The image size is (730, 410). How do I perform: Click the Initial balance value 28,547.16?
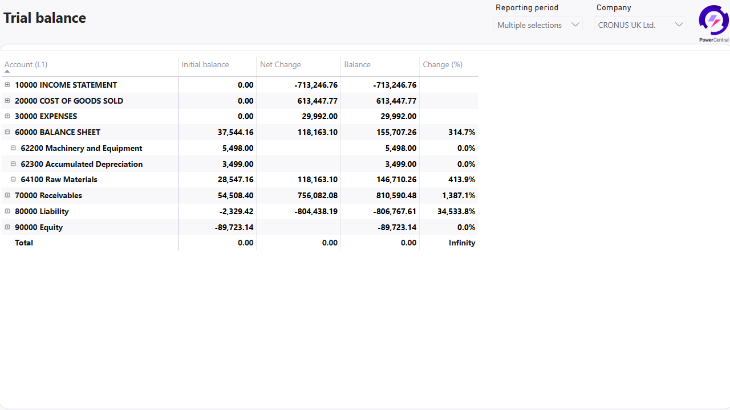coord(236,179)
